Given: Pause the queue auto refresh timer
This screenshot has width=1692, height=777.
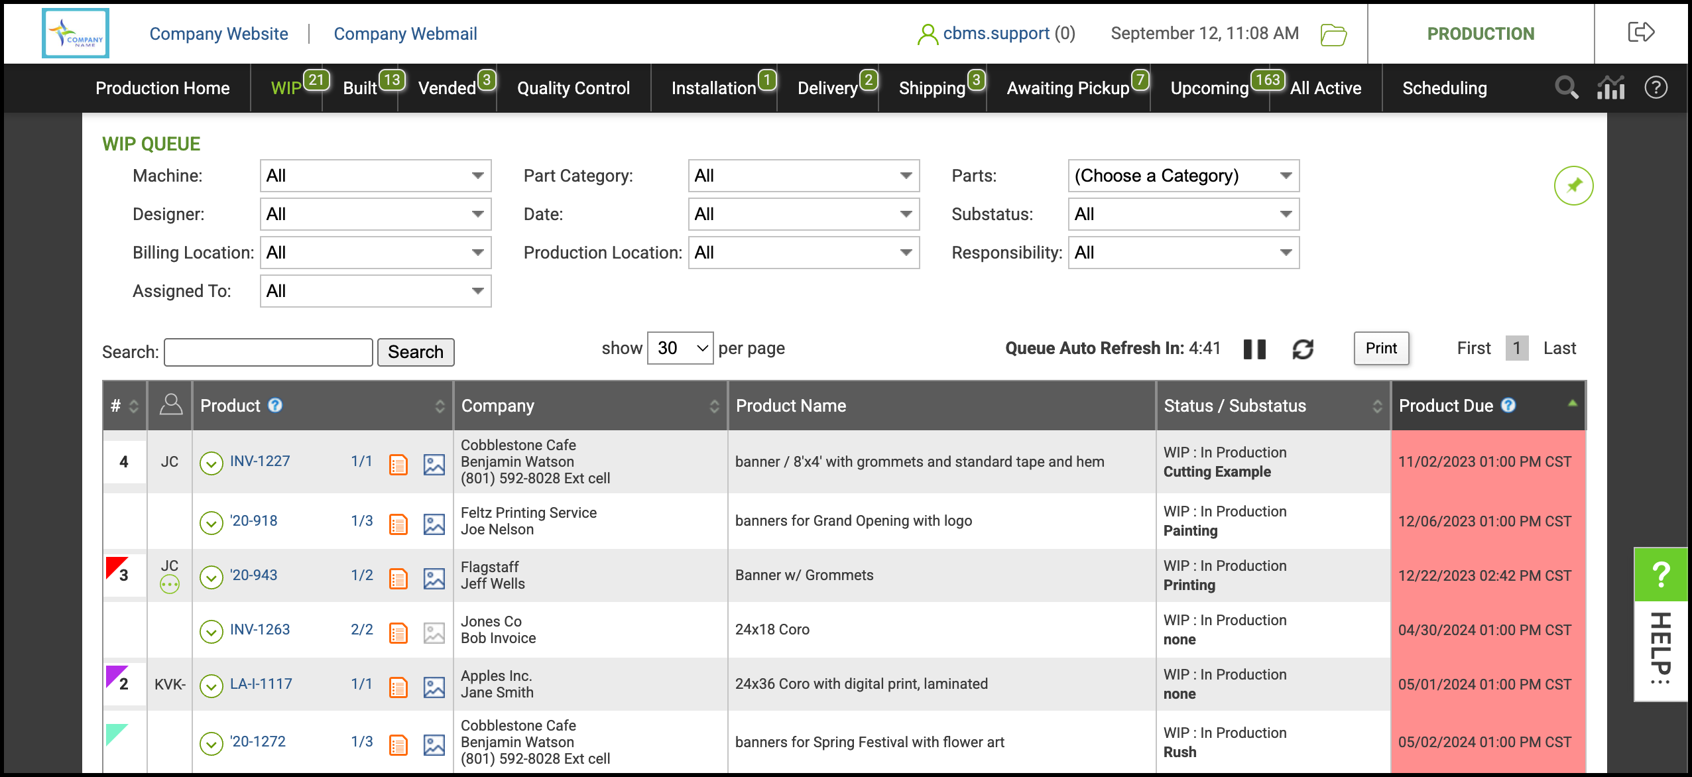Looking at the screenshot, I should (x=1254, y=349).
